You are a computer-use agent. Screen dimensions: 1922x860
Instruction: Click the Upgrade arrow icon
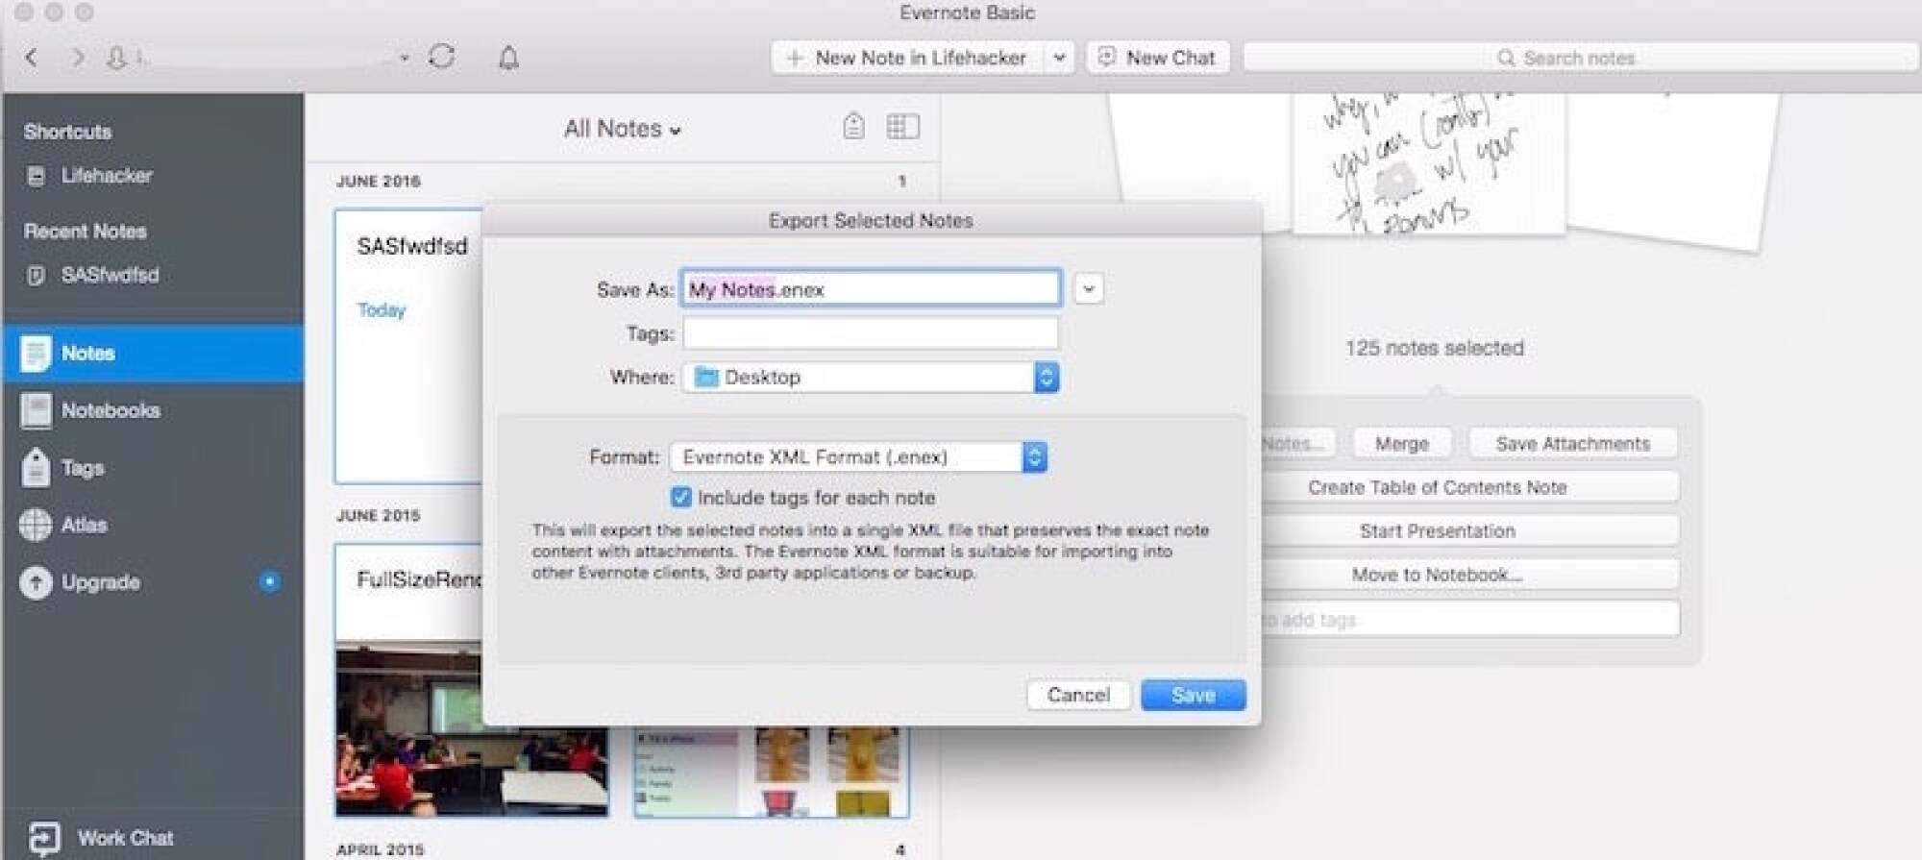click(x=36, y=582)
